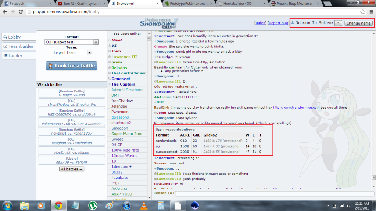376x211 pixels.
Task: Select user 100% lose rate in list
Action: (x=125, y=150)
